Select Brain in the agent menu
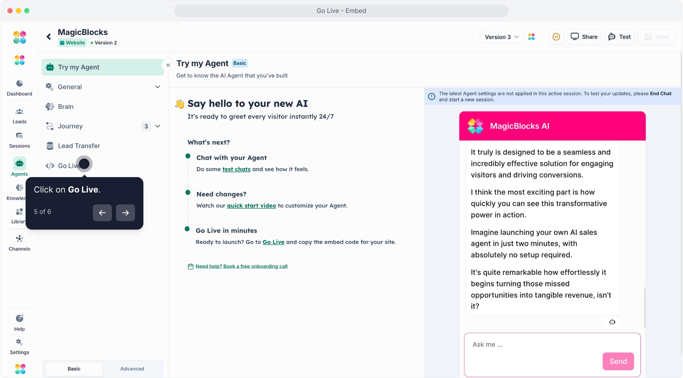This screenshot has height=378, width=683. [x=66, y=107]
